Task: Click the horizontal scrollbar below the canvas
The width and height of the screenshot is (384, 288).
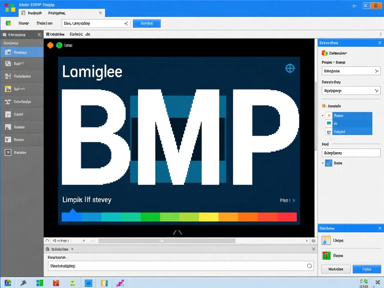Action: [x=167, y=240]
